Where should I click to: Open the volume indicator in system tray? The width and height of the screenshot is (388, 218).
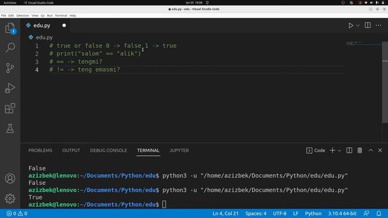[x=372, y=2]
